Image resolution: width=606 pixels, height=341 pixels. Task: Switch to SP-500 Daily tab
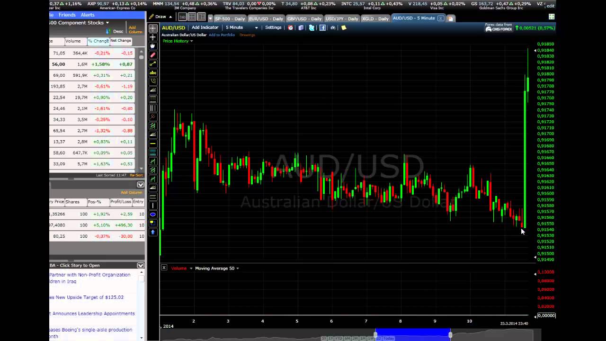[x=230, y=18]
